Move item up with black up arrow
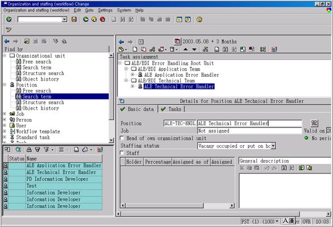Image resolution: width=333 pixels, height=227 pixels. click(185, 49)
